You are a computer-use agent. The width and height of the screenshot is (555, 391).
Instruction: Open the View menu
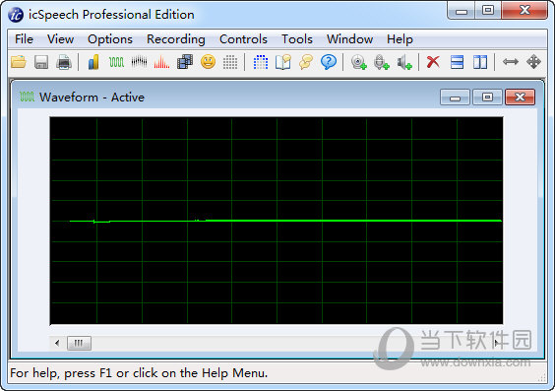(61, 39)
